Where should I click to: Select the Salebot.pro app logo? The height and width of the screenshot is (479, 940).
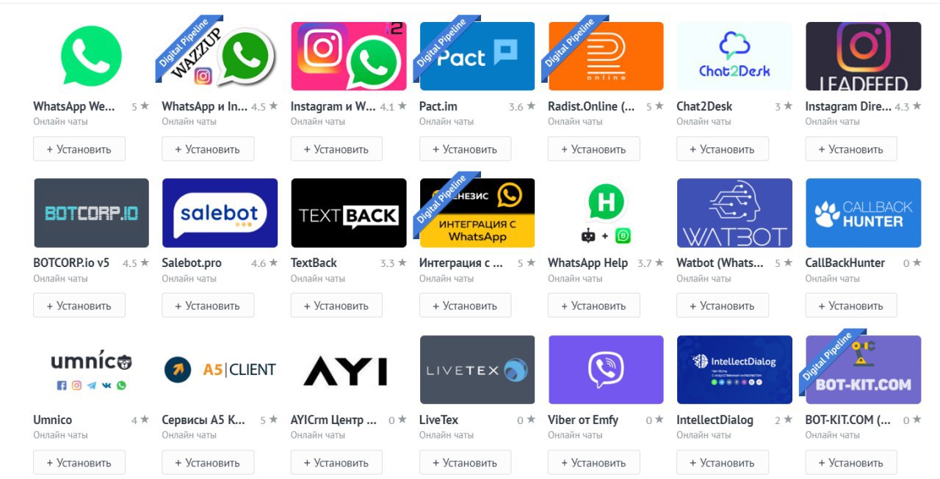[220, 213]
